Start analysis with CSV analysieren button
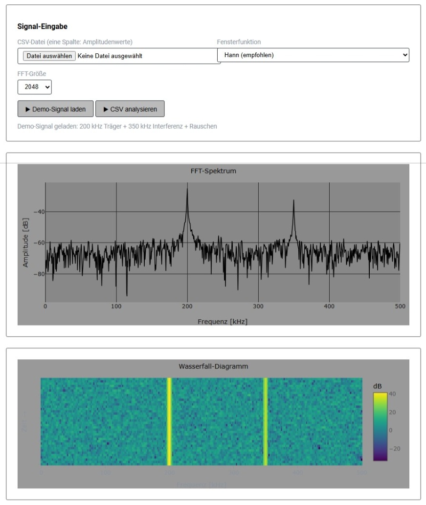Screen dimensions: 426x505 (x=130, y=109)
